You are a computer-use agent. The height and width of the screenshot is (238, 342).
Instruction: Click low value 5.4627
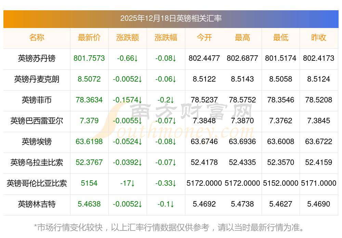(281, 204)
